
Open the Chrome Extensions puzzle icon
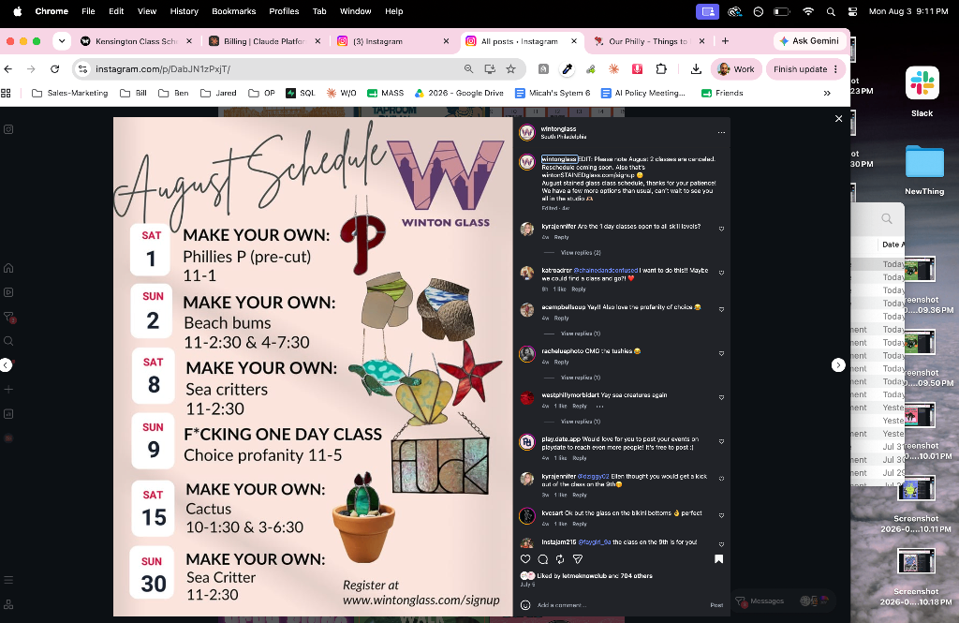661,69
